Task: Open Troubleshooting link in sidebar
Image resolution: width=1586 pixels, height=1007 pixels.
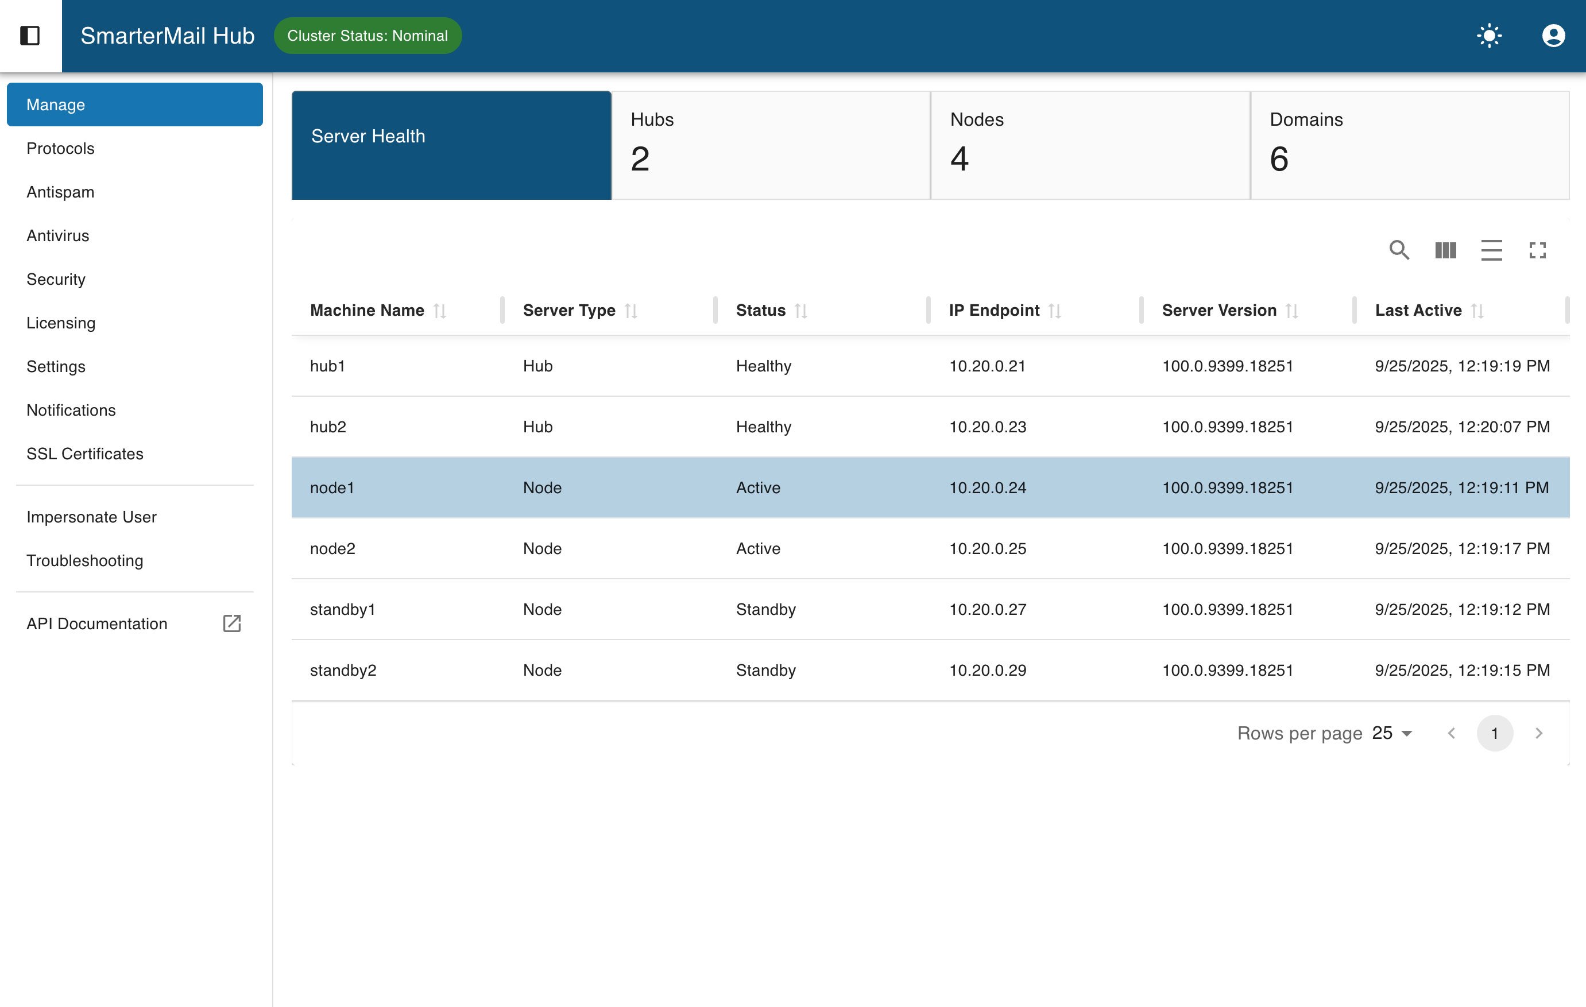Action: 85,560
